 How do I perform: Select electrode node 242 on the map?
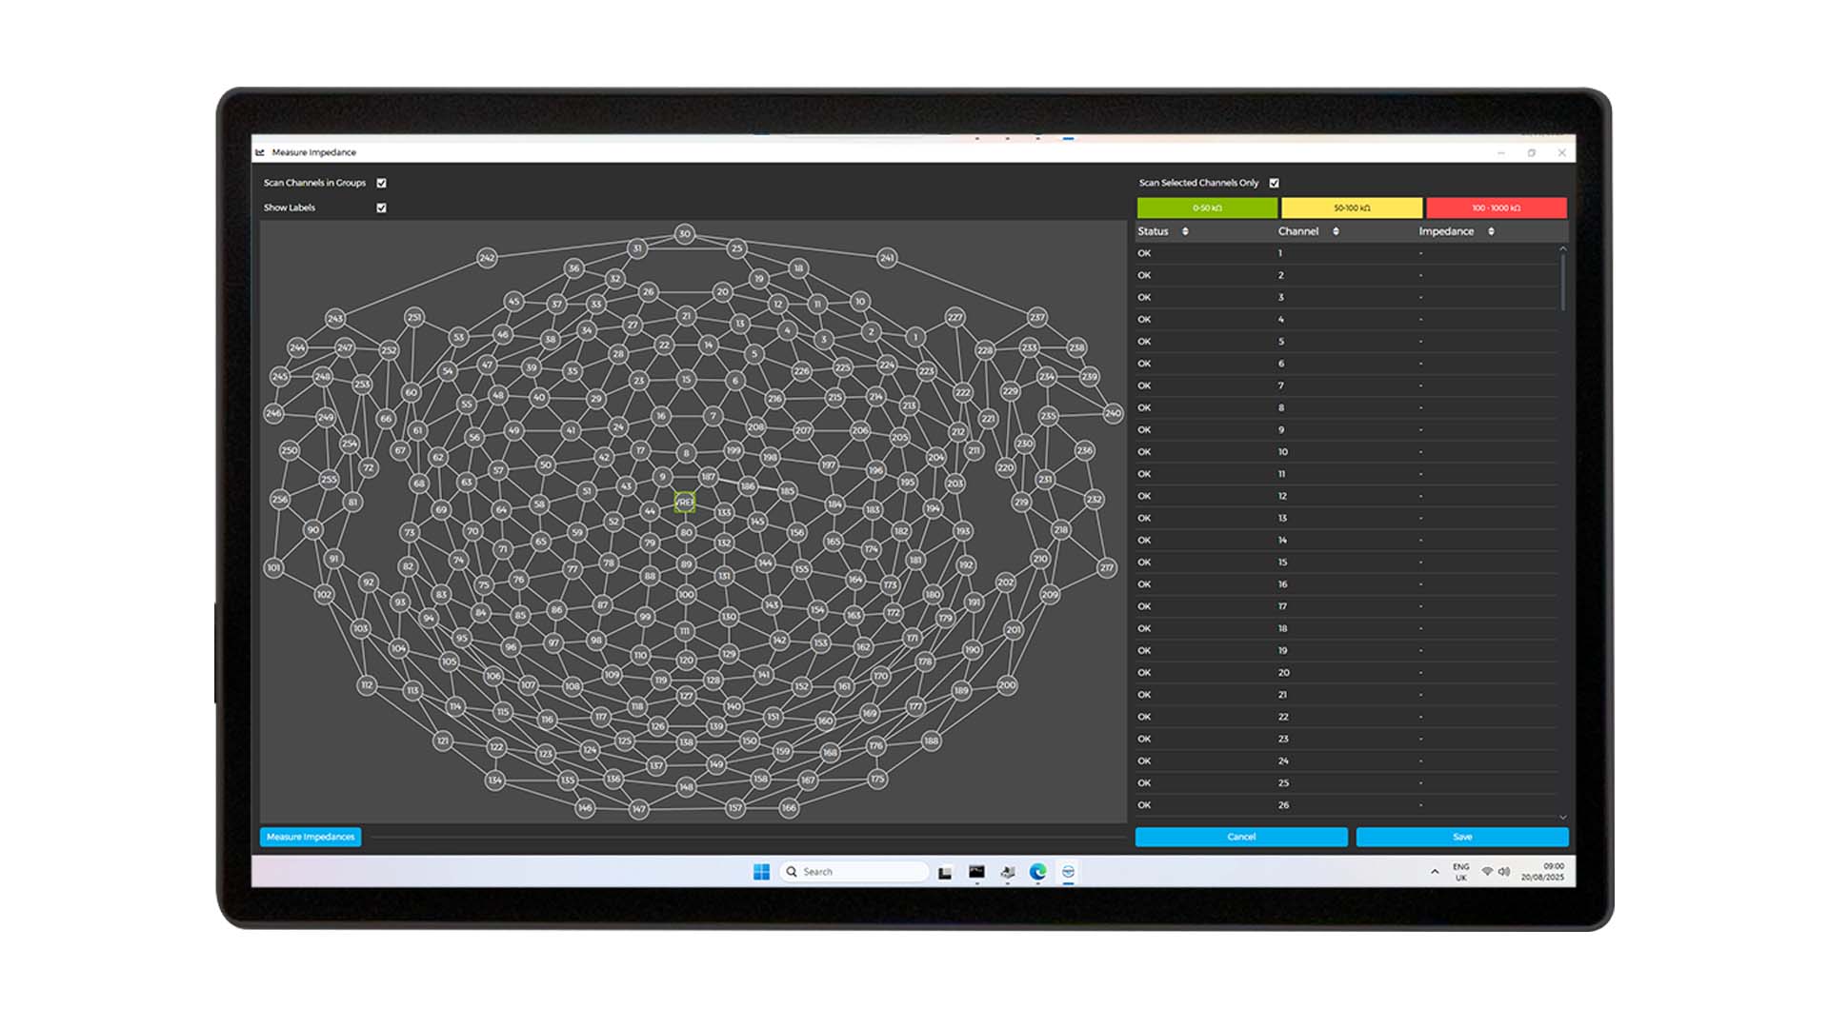click(x=487, y=258)
